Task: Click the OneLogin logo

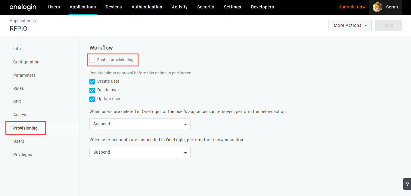Action: (x=23, y=7)
